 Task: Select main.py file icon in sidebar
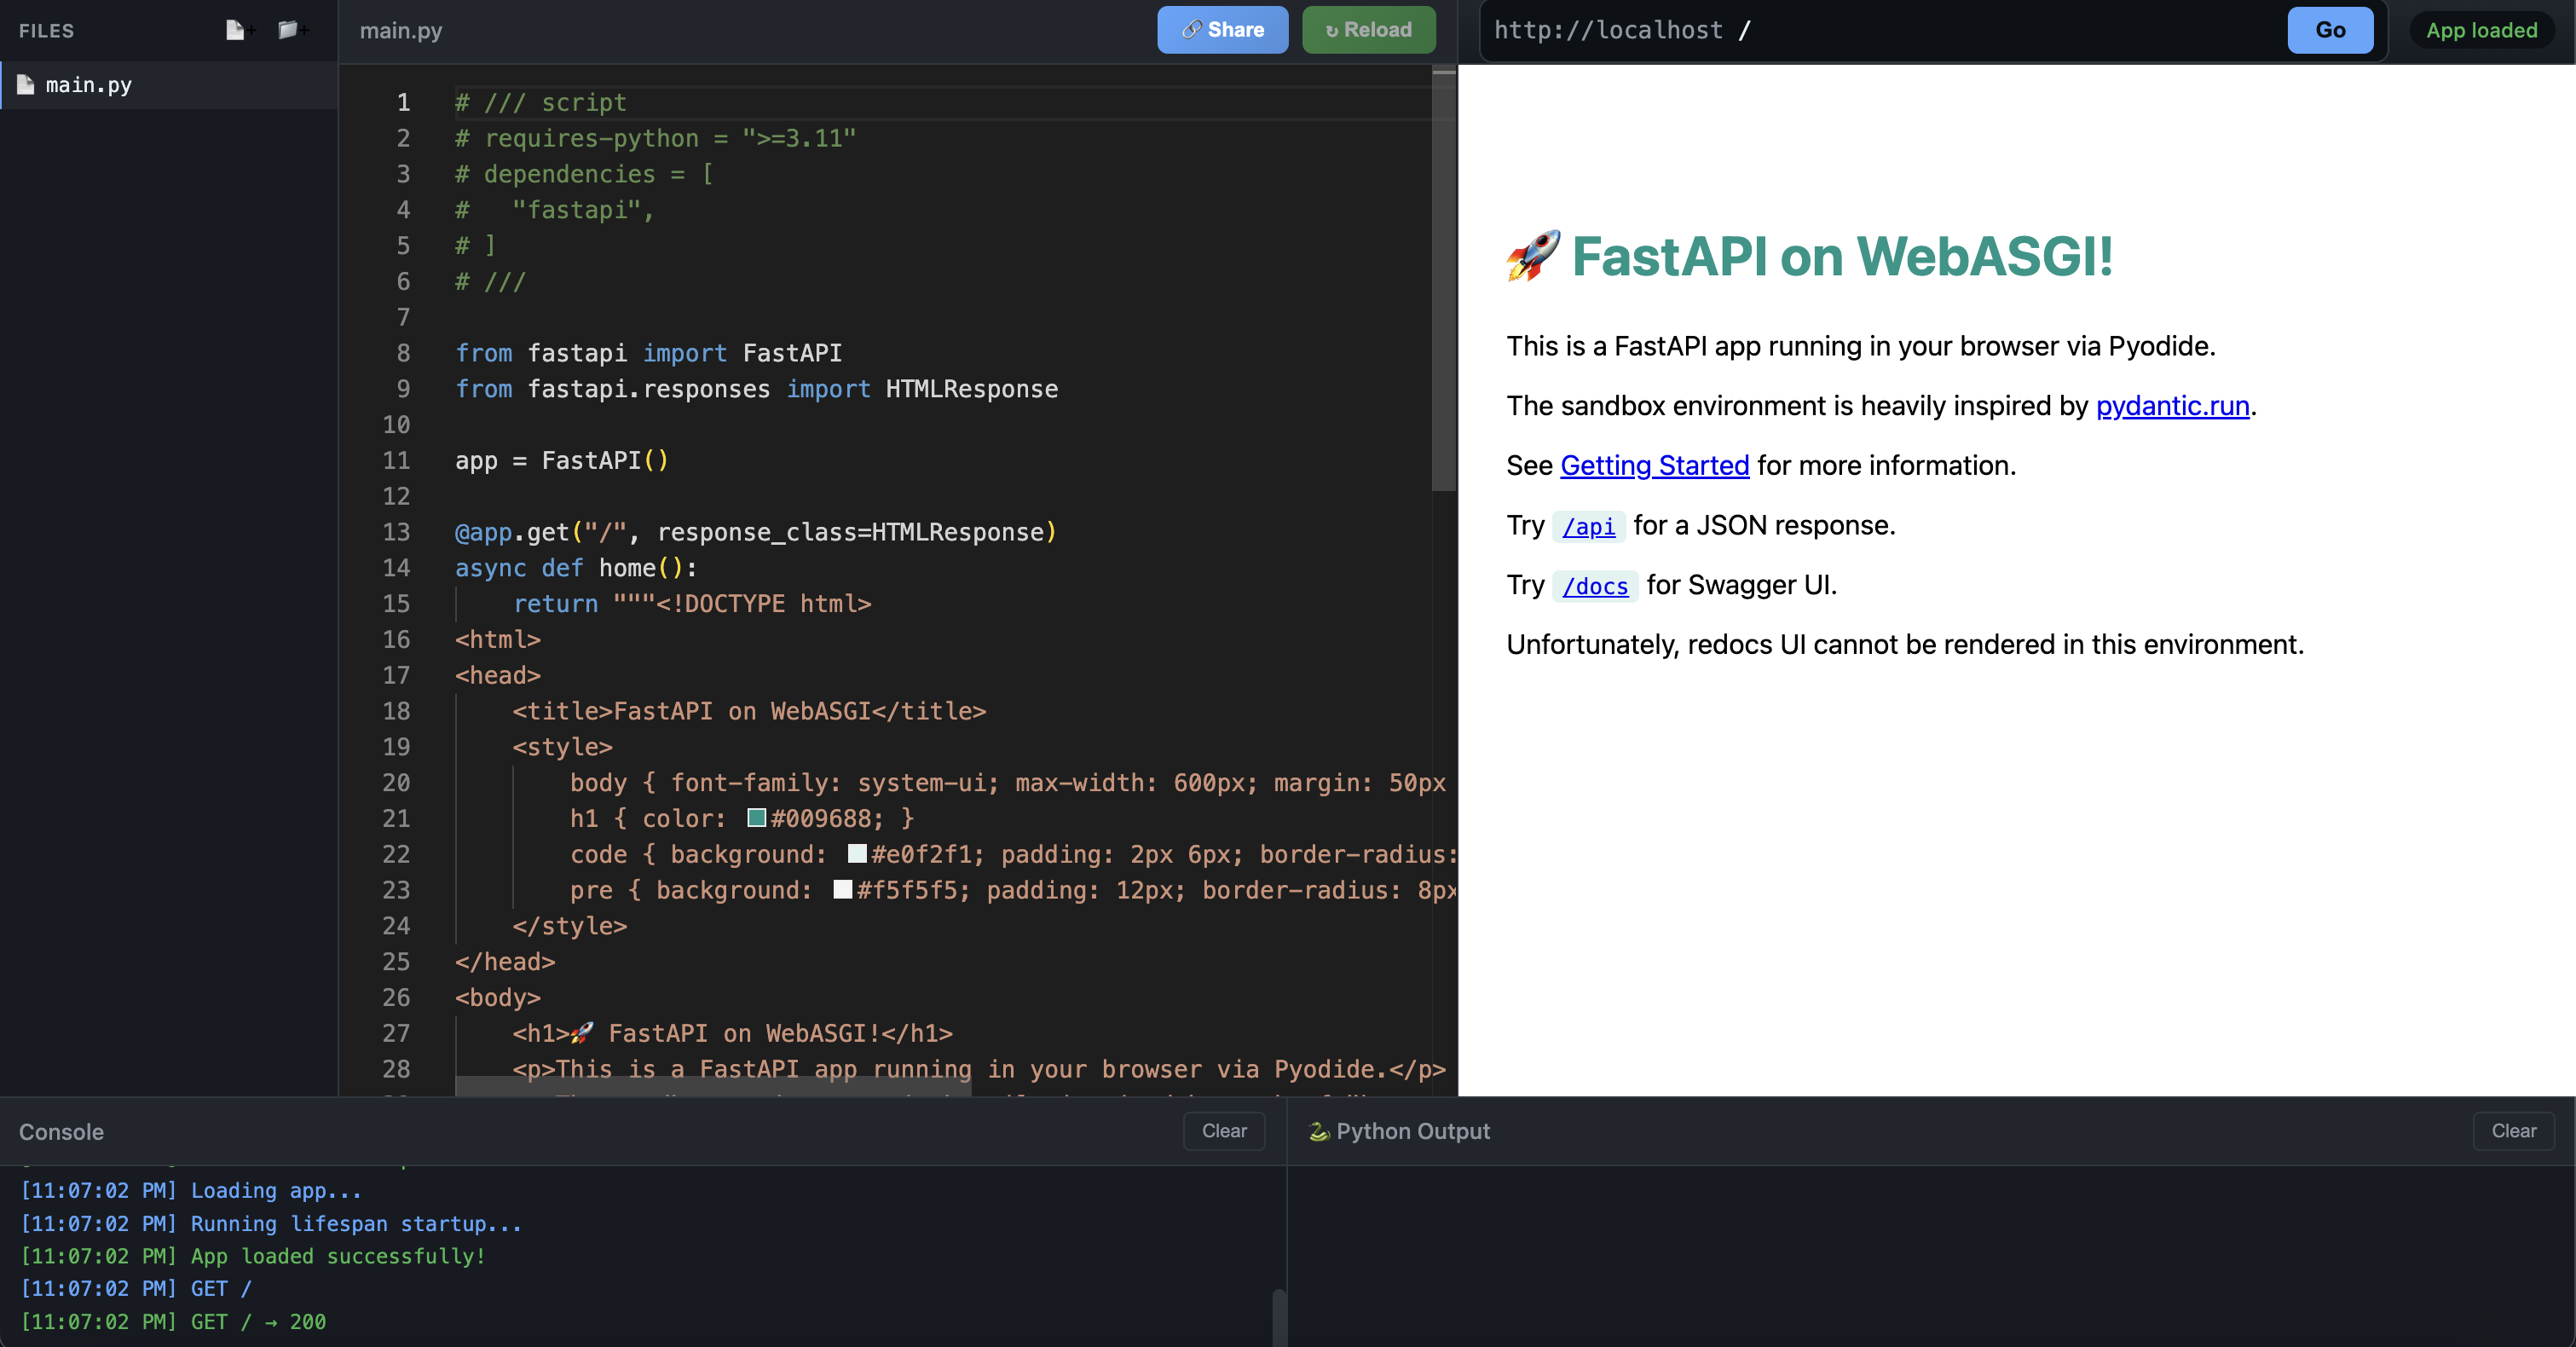(26, 85)
